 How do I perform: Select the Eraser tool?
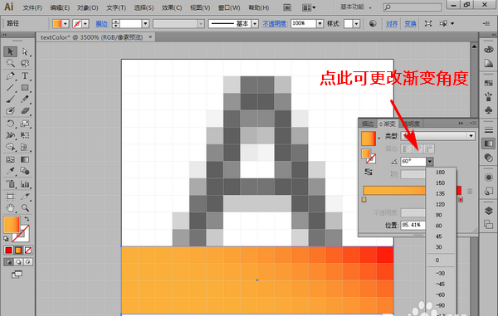tap(25, 111)
